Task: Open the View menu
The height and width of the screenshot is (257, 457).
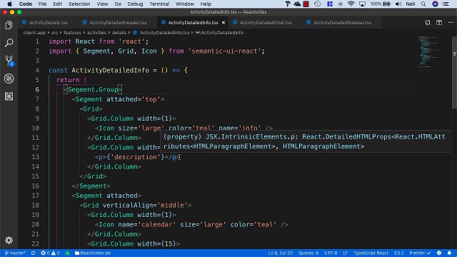Action: pos(102,4)
